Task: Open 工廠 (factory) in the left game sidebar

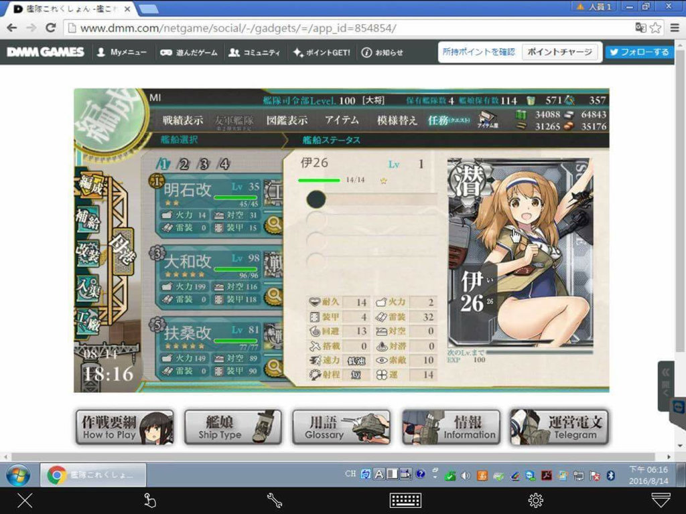Action: coord(88,322)
